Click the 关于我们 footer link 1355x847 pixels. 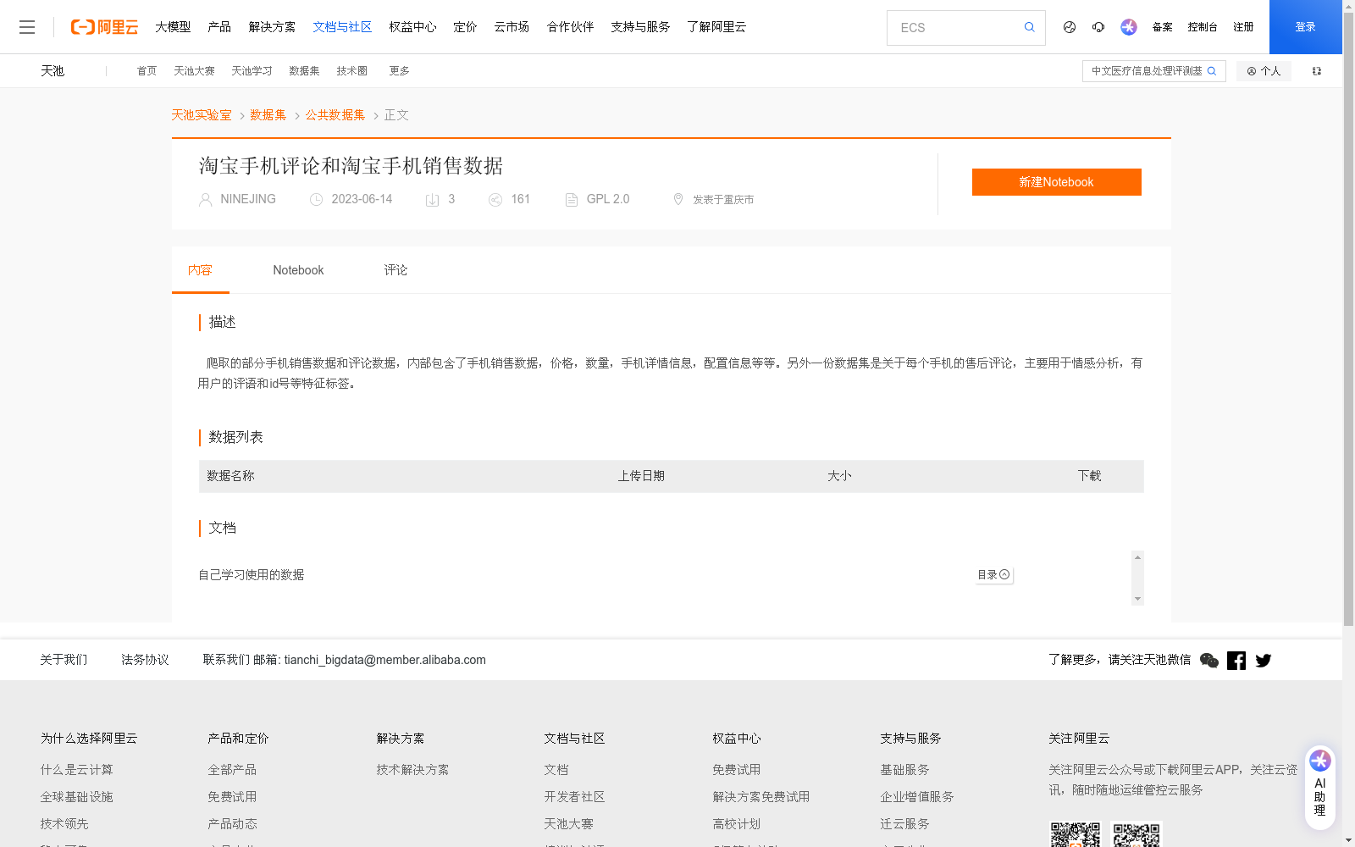64,660
